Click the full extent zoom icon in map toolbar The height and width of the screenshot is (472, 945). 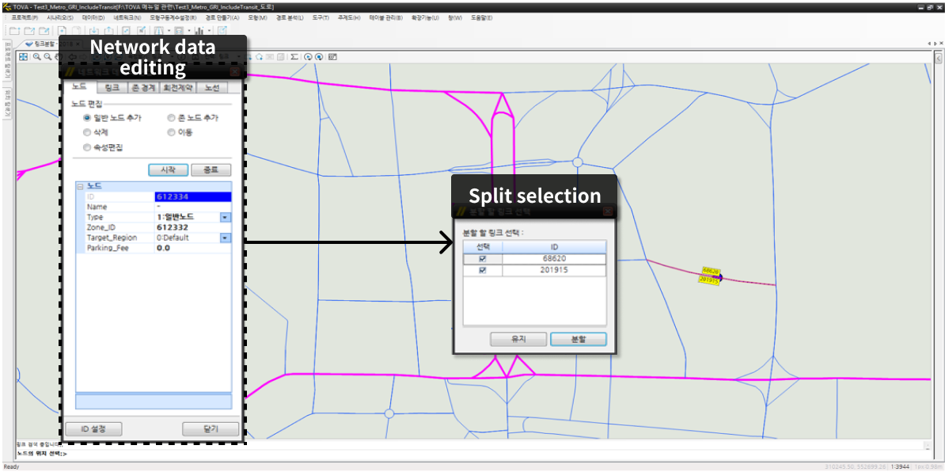(24, 57)
